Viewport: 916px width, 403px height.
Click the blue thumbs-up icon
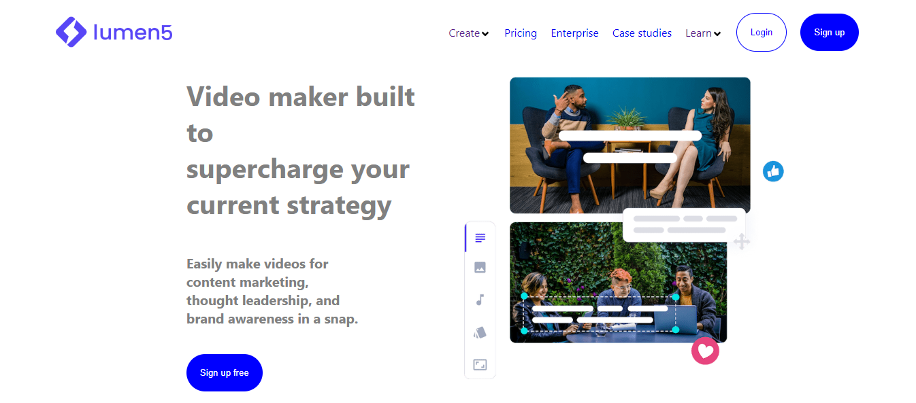pos(773,171)
